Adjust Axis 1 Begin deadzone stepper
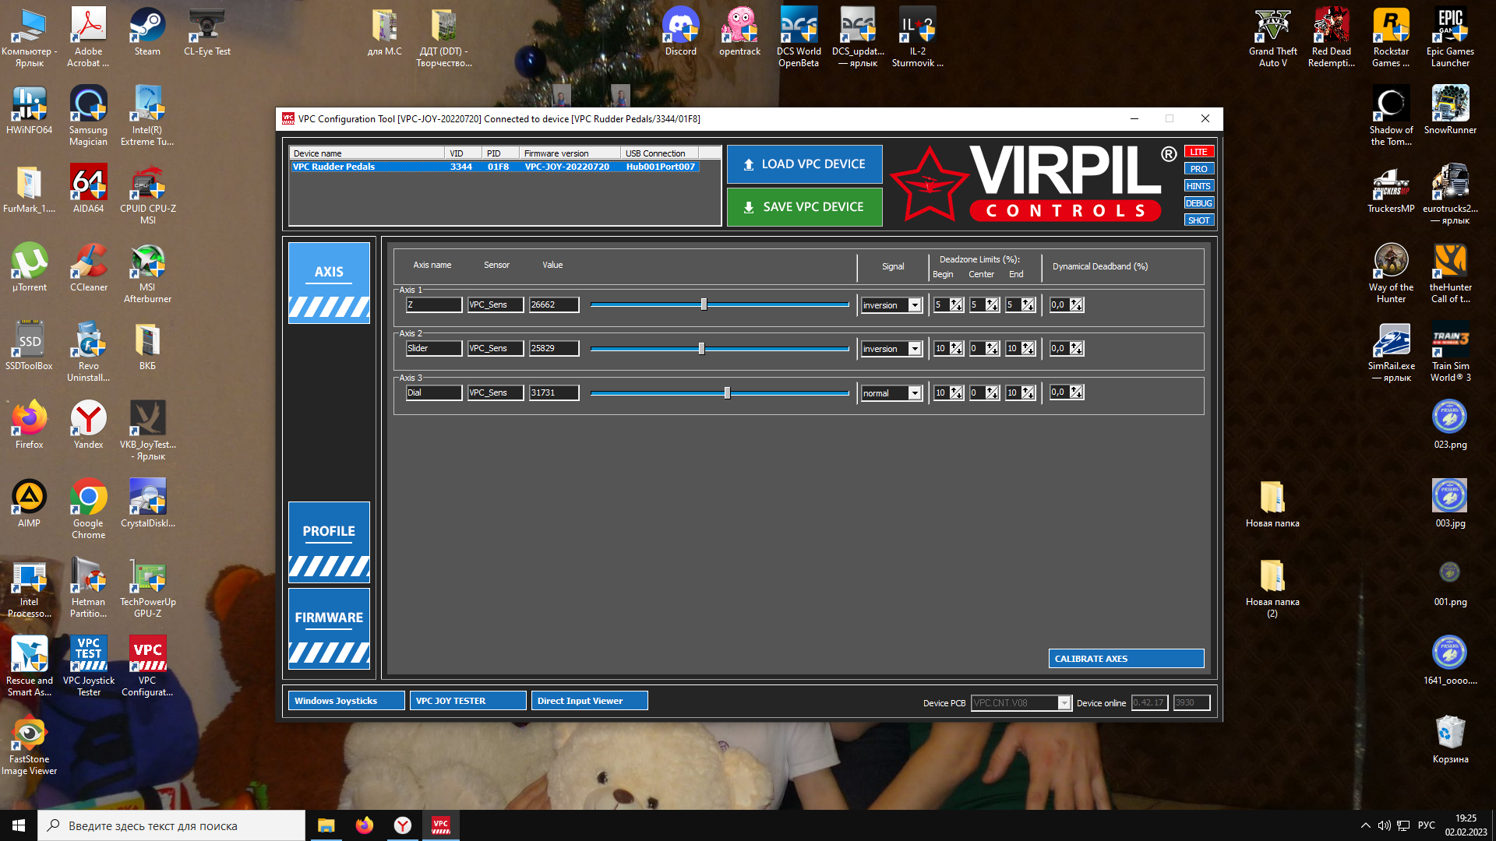 click(x=956, y=305)
